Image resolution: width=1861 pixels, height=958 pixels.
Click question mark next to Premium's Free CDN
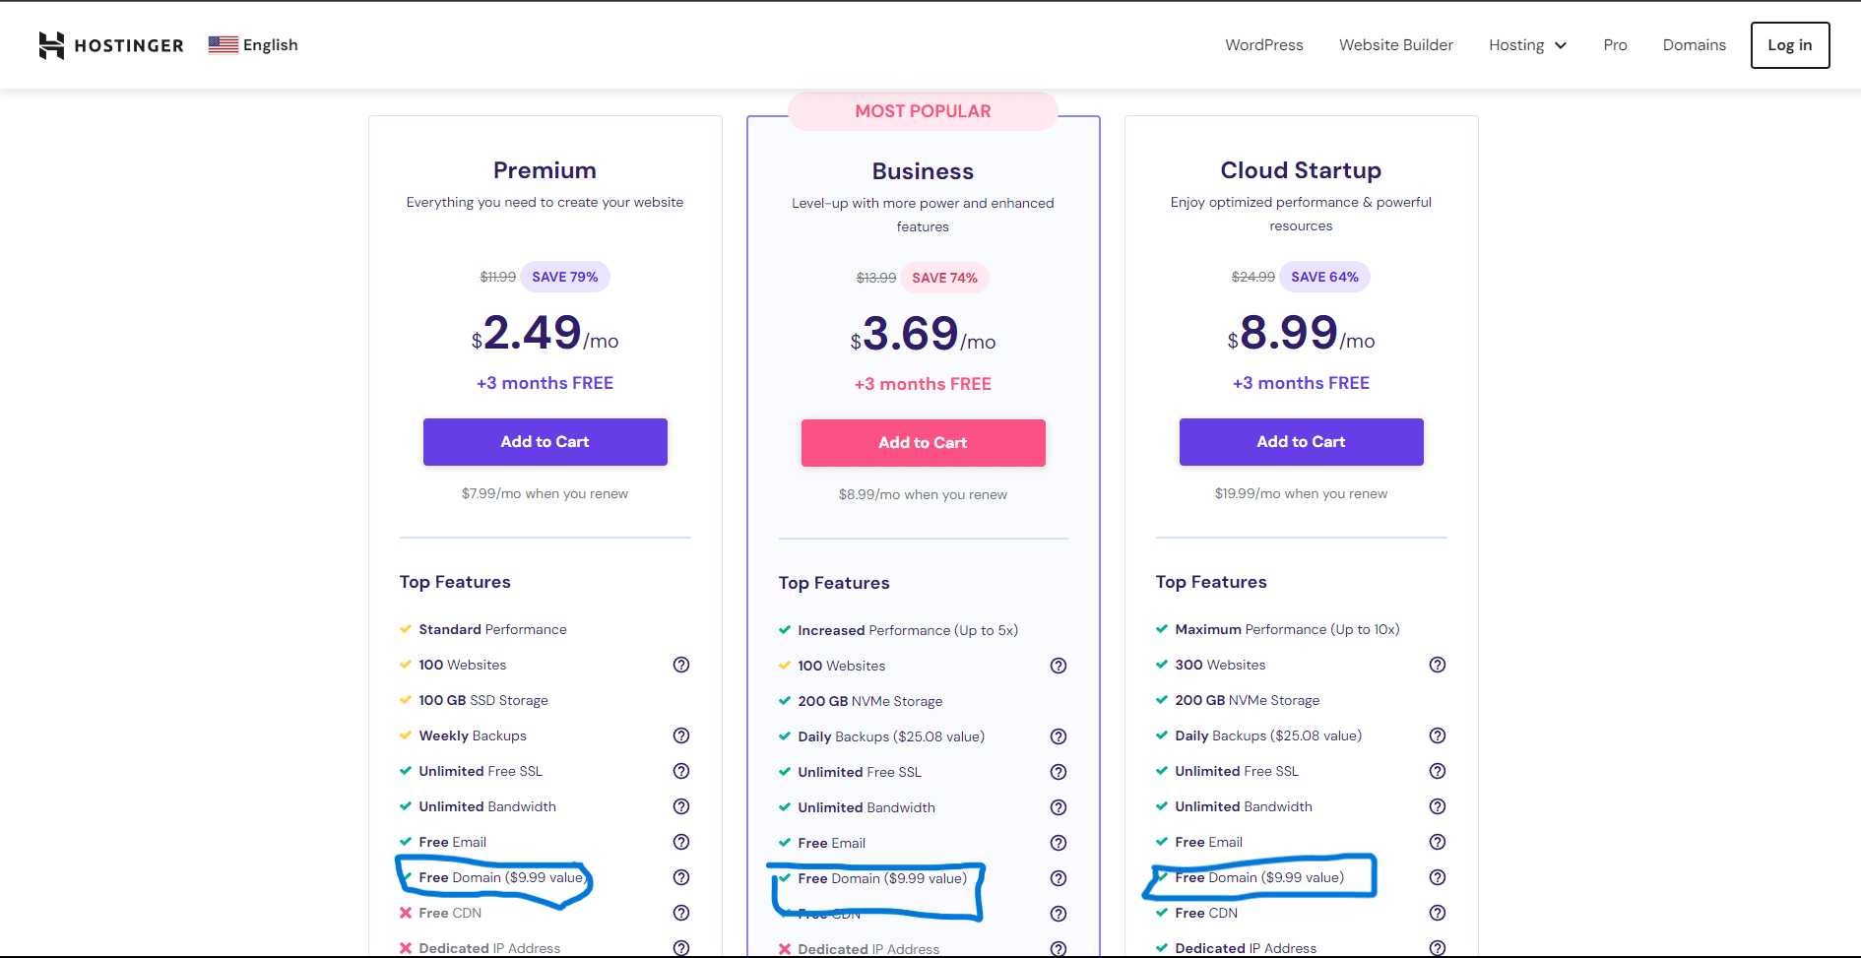(680, 913)
